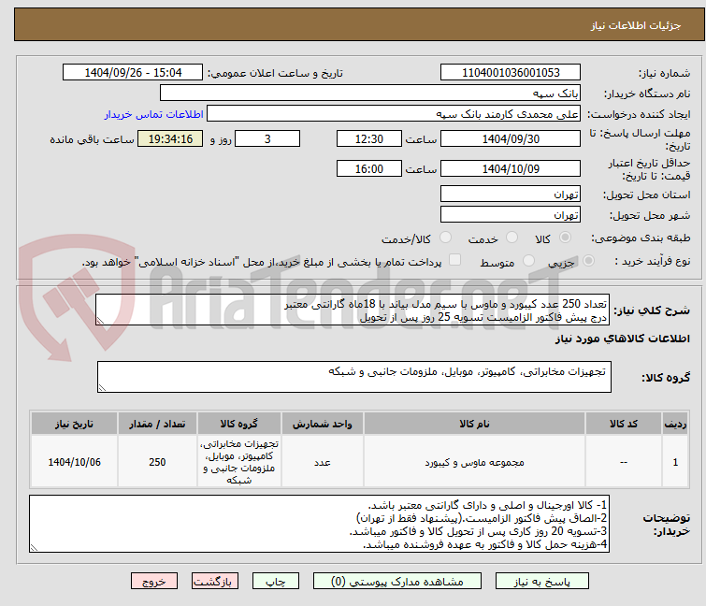This screenshot has height=606, width=706.
Task: Open مشاهده مدارک پیوستی (0) button
Action: [397, 582]
